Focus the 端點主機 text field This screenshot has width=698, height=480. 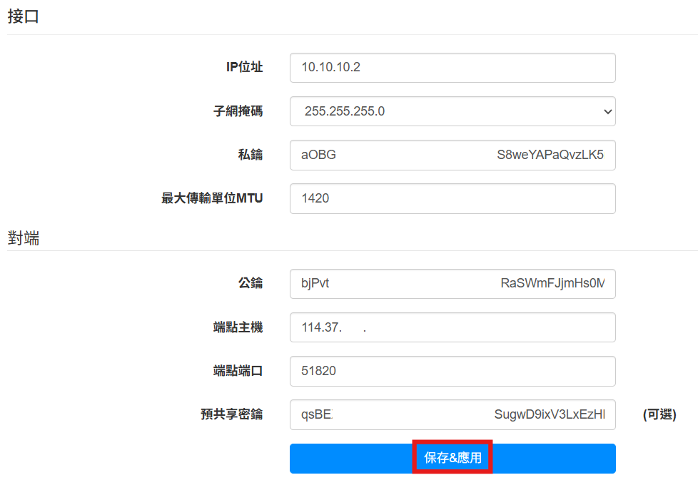(x=452, y=327)
